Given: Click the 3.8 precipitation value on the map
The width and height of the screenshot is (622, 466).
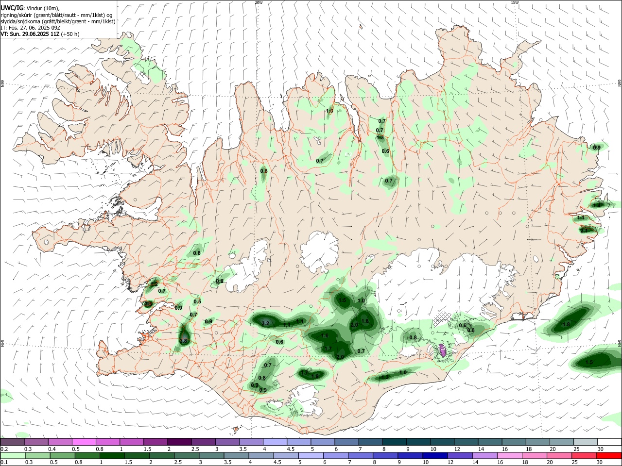Looking at the screenshot, I should pos(183,341).
